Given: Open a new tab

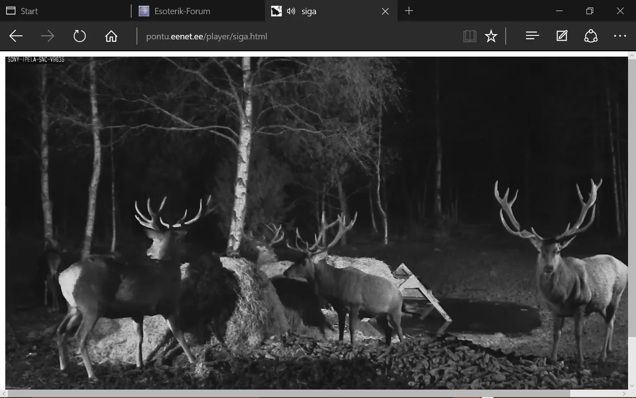Looking at the screenshot, I should click(409, 11).
